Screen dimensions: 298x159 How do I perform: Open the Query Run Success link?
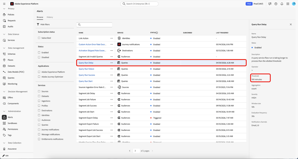coord(87,75)
